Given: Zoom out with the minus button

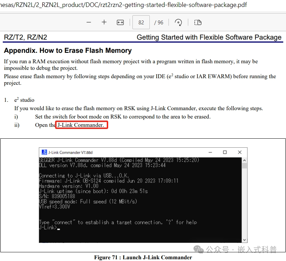Looking at the screenshot, I should [x=89, y=22].
